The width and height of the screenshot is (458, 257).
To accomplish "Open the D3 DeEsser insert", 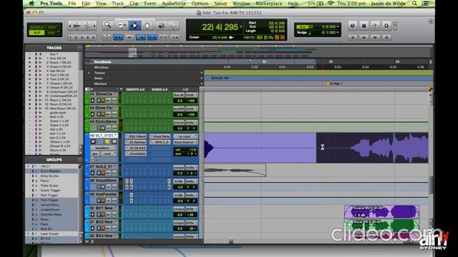I will pyautogui.click(x=137, y=142).
